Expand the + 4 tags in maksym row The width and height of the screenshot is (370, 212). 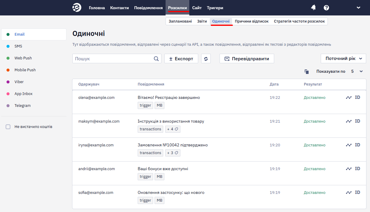173,129
